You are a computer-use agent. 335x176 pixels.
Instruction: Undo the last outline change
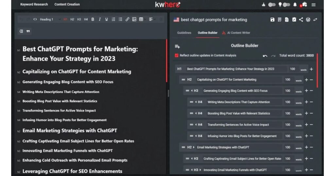coord(265,56)
